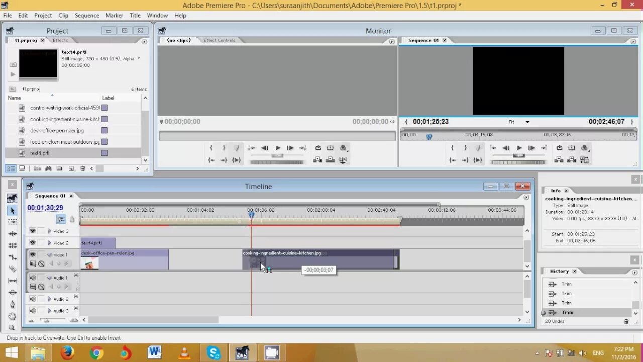Play the Sequence monitor
This screenshot has width=643, height=362.
(519, 148)
